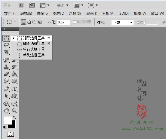Choose 单列选框工具 from flyout
Image resolution: width=166 pixels, height=139 pixels.
32,55
